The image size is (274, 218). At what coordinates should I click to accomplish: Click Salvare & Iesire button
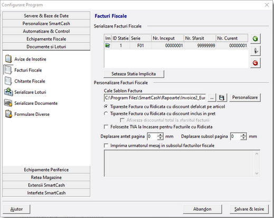point(249,209)
